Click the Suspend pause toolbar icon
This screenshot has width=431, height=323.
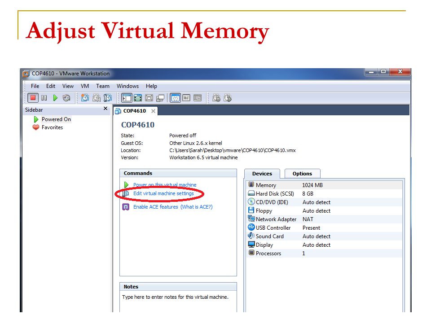pos(44,98)
